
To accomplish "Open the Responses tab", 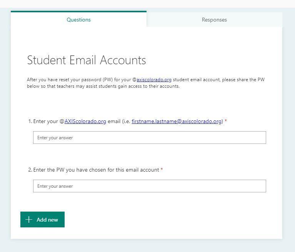I will (214, 20).
